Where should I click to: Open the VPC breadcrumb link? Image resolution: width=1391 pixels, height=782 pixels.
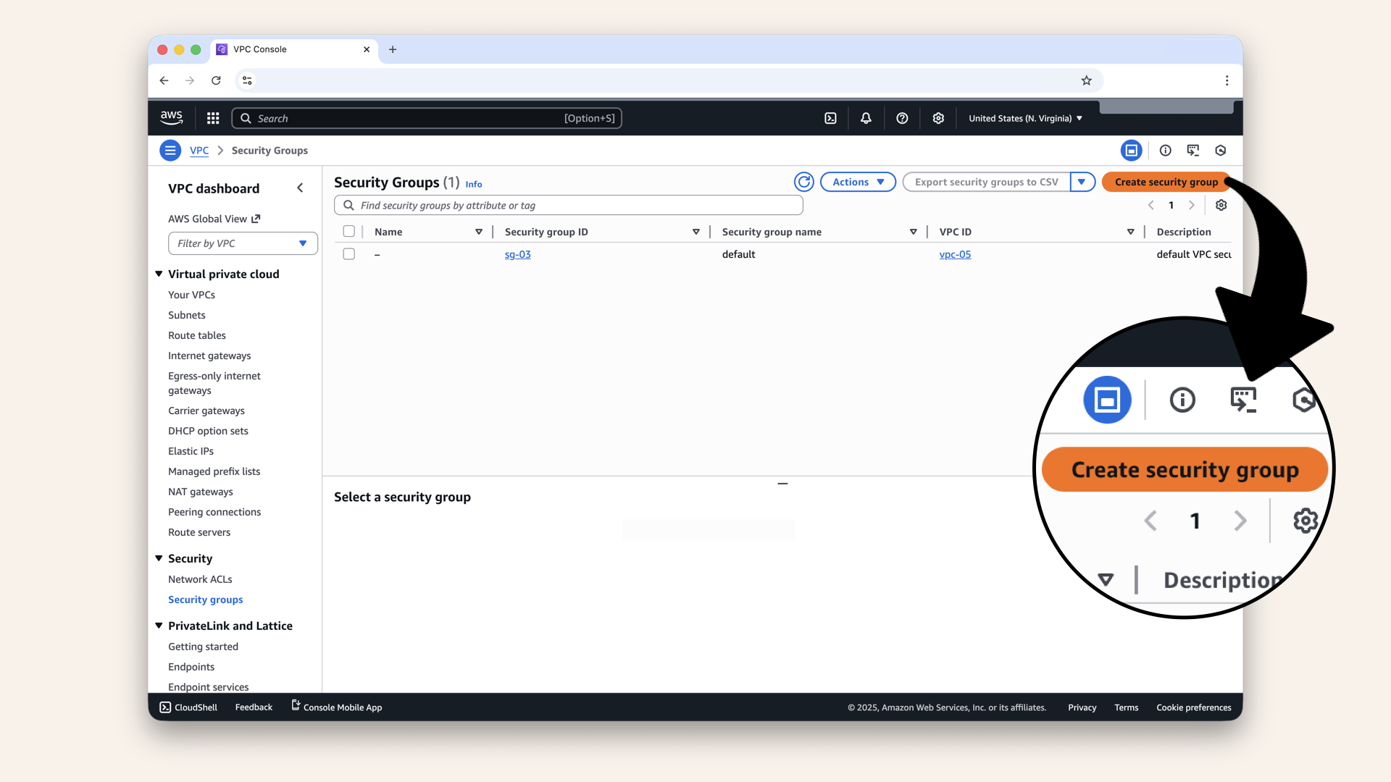[x=199, y=150]
